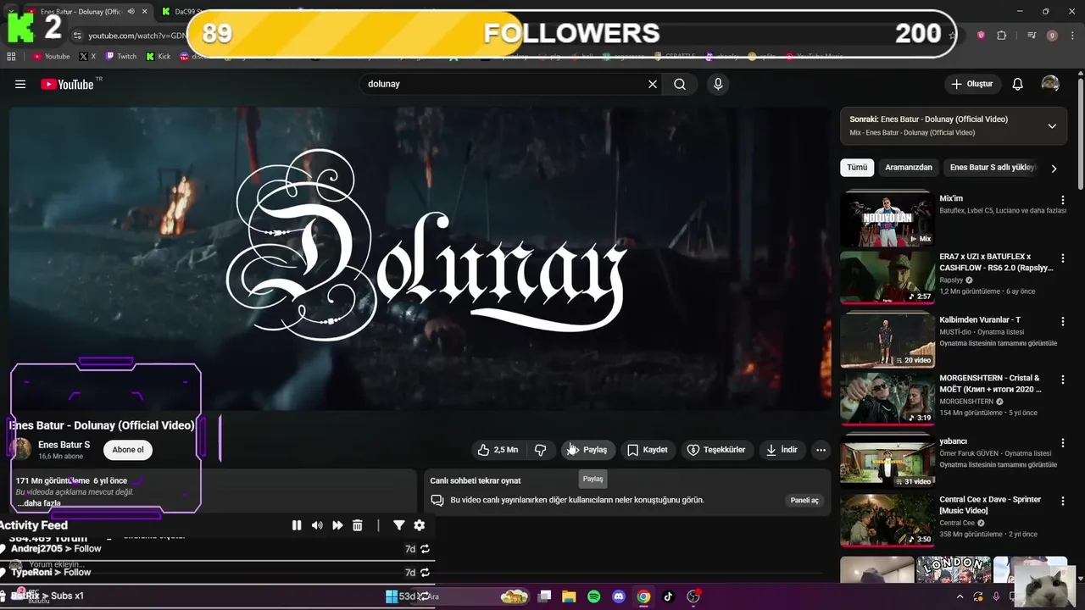Open options for the MORGENSHTERN video
Screen dimensions: 1085x610
(1062, 380)
